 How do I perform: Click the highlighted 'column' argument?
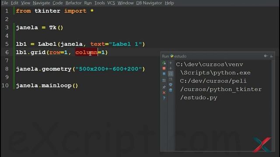click(x=87, y=52)
